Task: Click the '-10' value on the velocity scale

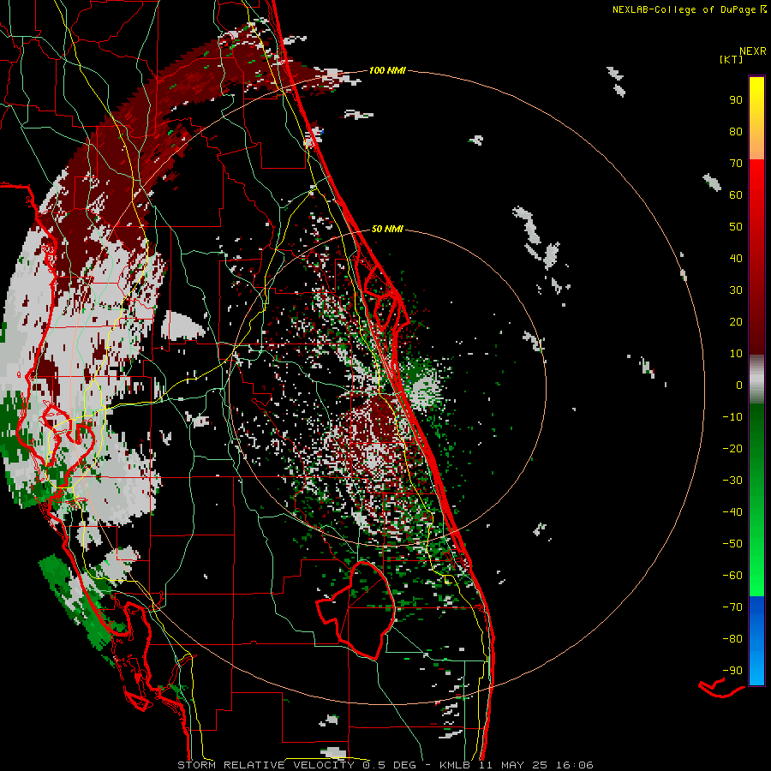Action: point(732,417)
